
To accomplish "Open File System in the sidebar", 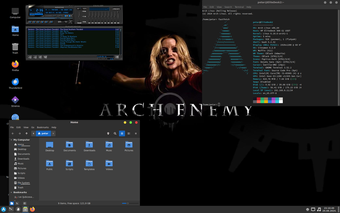I will pyautogui.click(x=23, y=183).
